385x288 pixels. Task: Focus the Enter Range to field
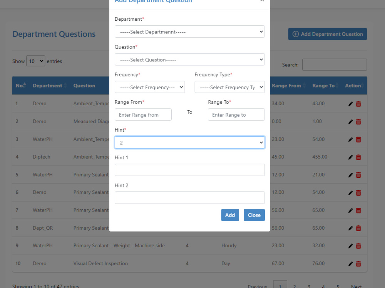tap(236, 114)
